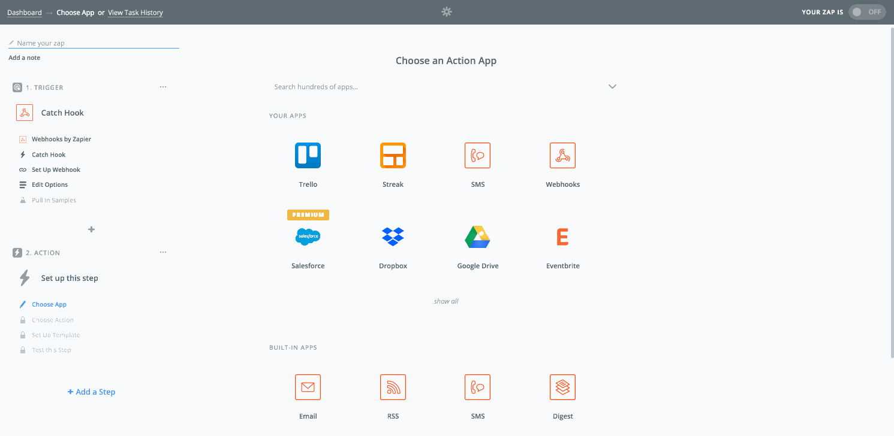Image resolution: width=894 pixels, height=436 pixels.
Task: Click the Name your zap field
Action: pyautogui.click(x=94, y=43)
